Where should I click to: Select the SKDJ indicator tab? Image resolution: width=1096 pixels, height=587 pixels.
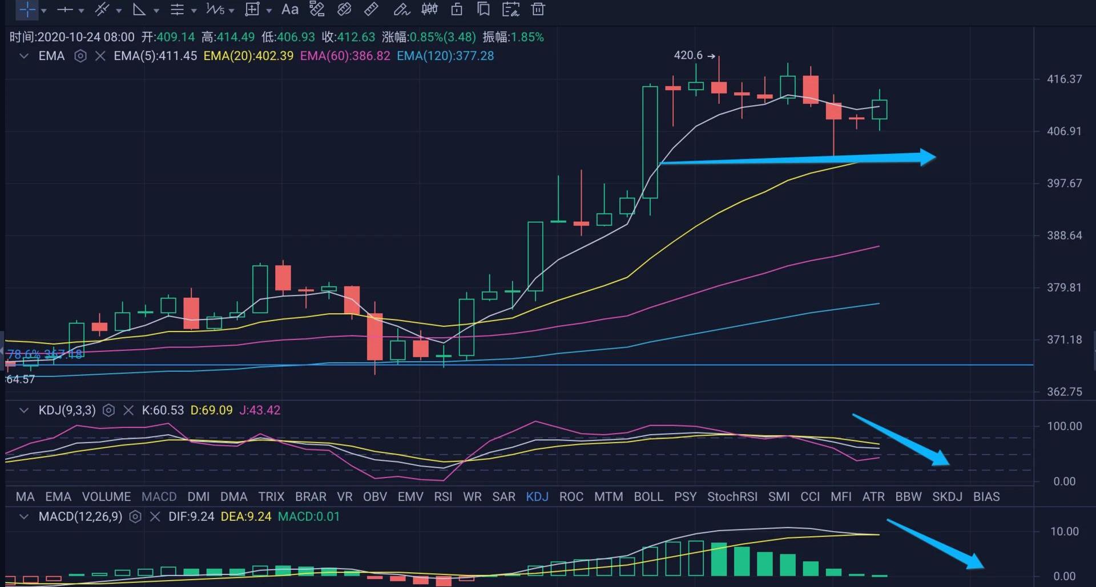pos(948,497)
